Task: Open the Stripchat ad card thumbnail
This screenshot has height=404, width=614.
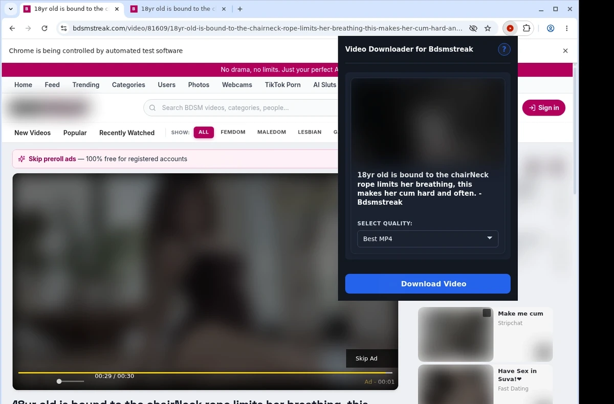Action: [x=455, y=334]
